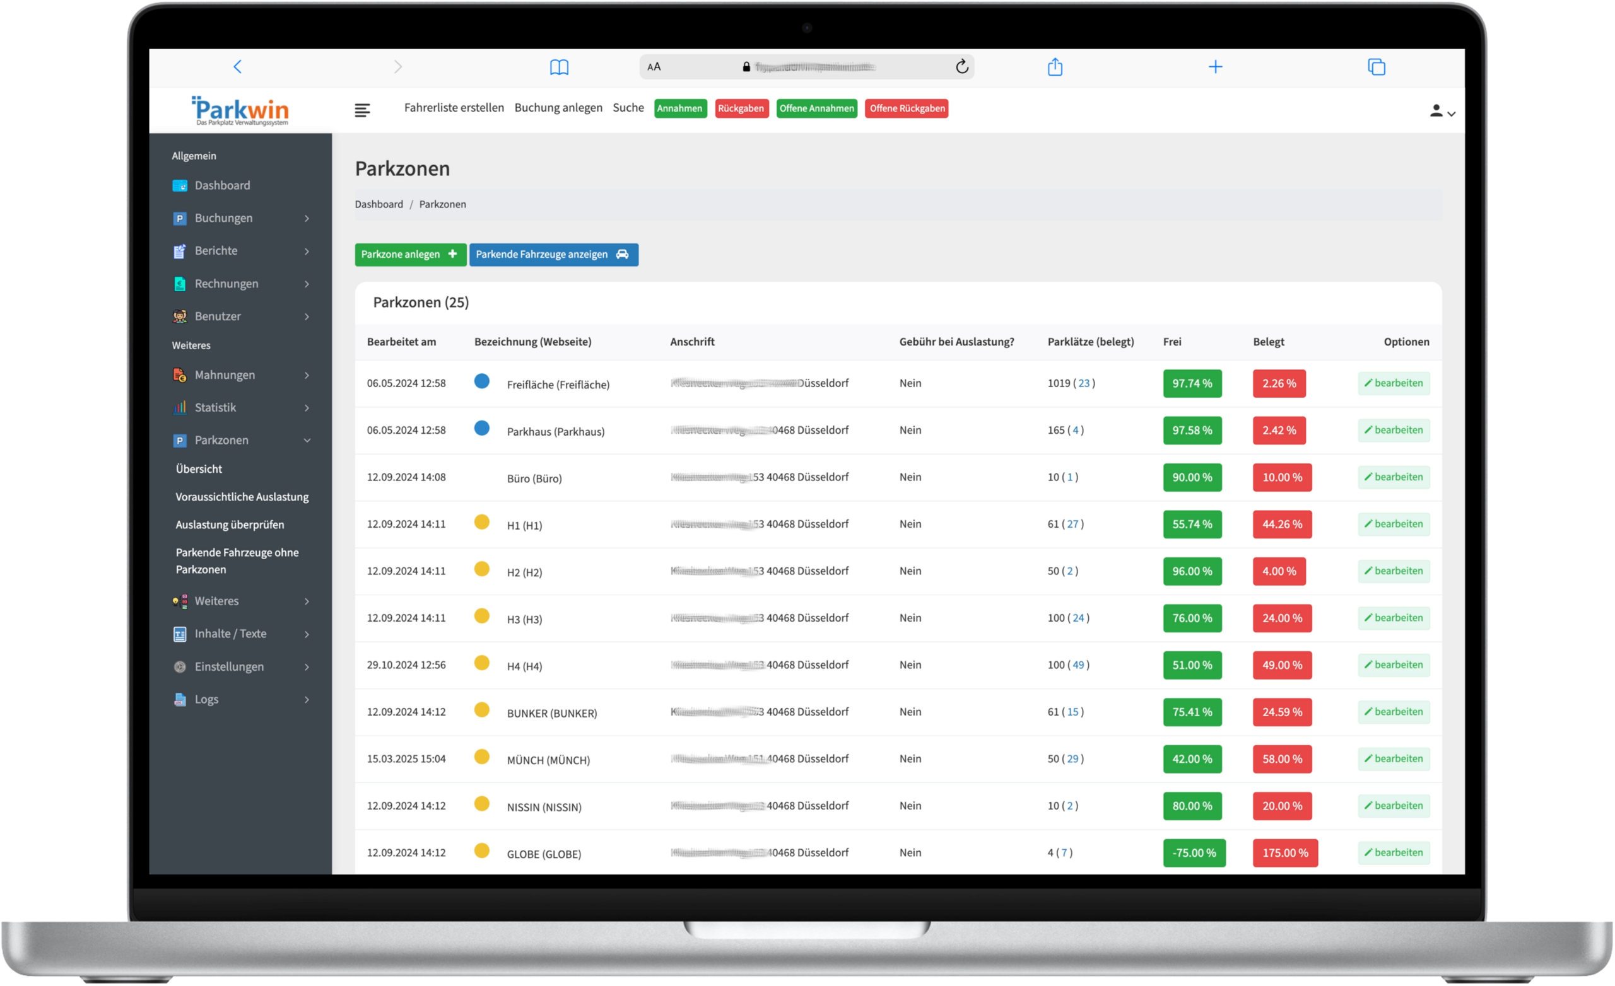Open new tab with plus icon
Screen dimensions: 1615x986
[x=1215, y=67]
